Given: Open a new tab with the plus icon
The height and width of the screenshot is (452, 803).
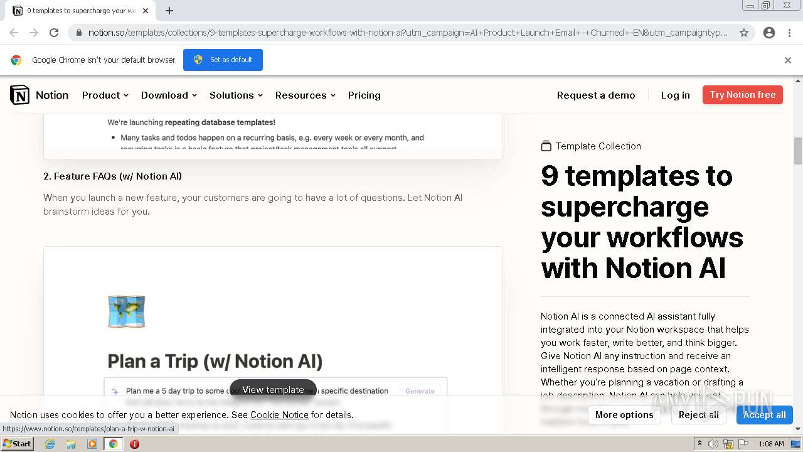Looking at the screenshot, I should (x=169, y=11).
